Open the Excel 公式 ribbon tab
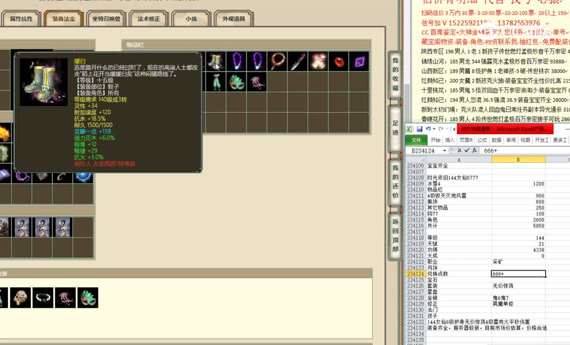Image resolution: width=570 pixels, height=345 pixels. click(482, 140)
